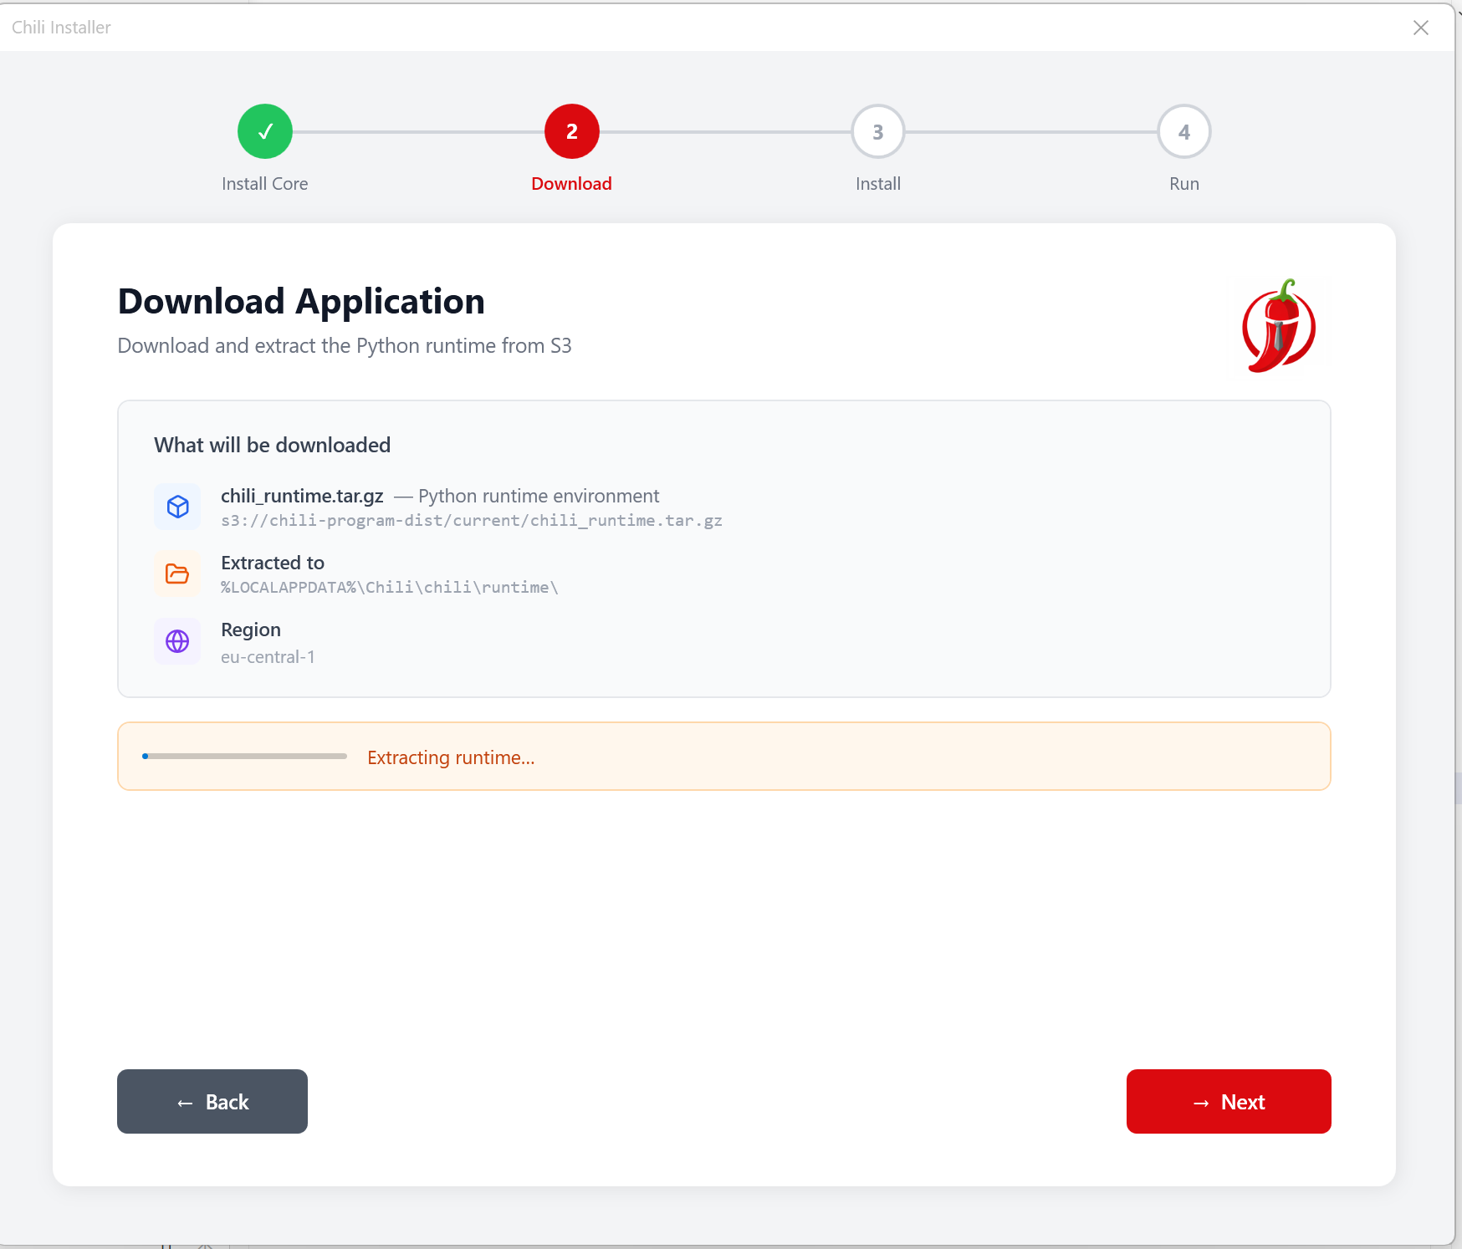Click the orange folder icon next to Extracted to
The image size is (1462, 1249).
(177, 574)
